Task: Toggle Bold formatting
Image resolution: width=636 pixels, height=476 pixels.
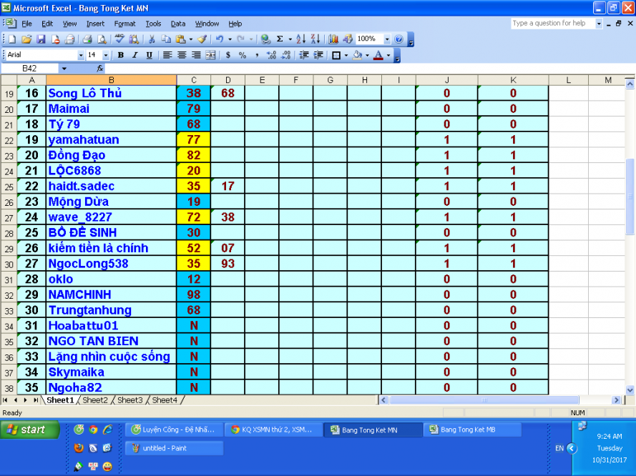Action: [x=120, y=55]
